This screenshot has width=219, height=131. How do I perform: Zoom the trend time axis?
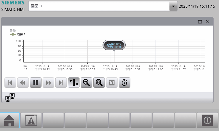coord(86,83)
